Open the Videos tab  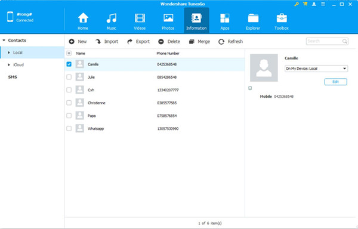coord(140,21)
